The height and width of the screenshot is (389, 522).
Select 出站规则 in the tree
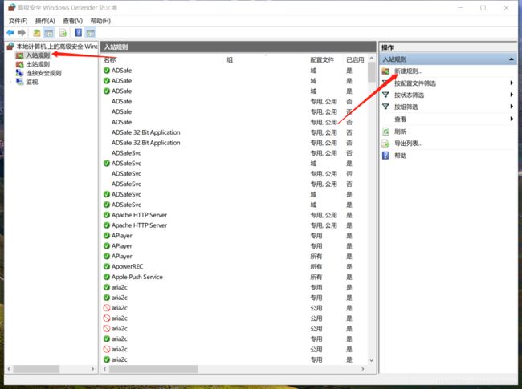coord(38,64)
